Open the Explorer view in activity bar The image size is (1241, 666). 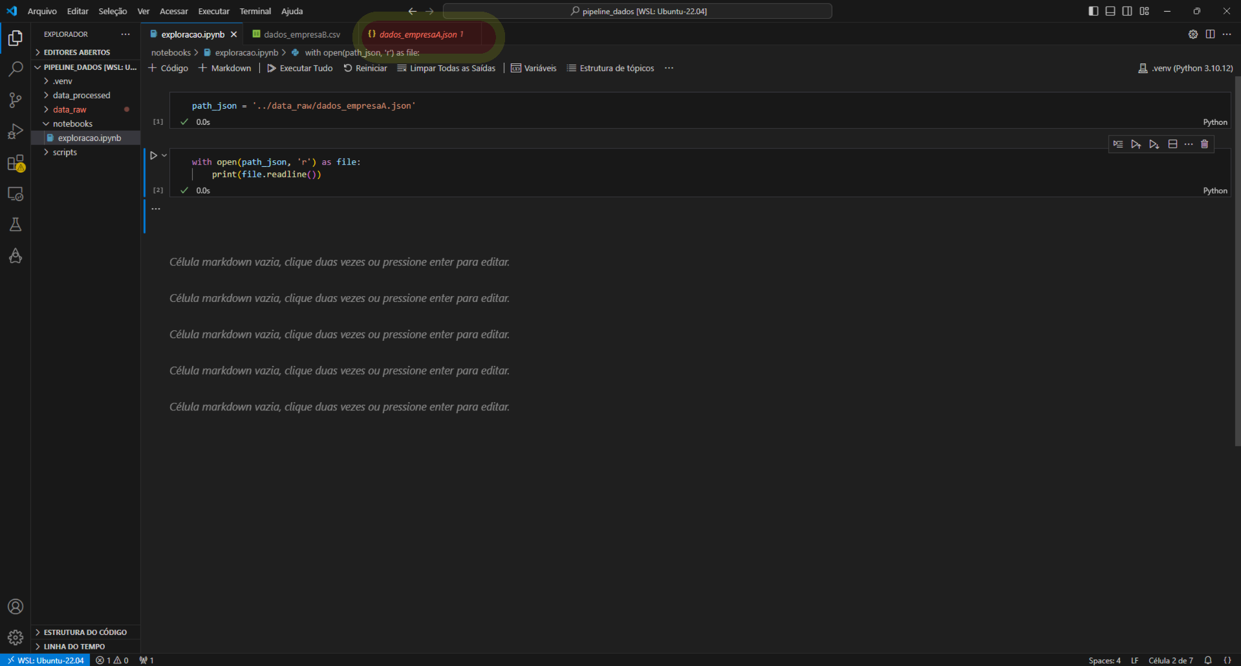click(16, 38)
